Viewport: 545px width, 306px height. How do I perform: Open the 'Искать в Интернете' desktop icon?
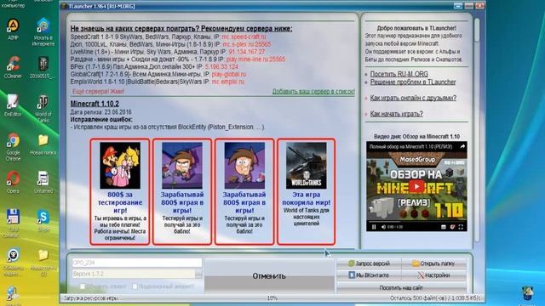pos(43,32)
